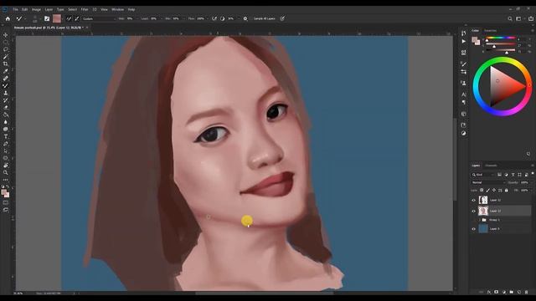Toggle visibility of selected layer eye icon
Image resolution: width=536 pixels, height=301 pixels.
(473, 212)
